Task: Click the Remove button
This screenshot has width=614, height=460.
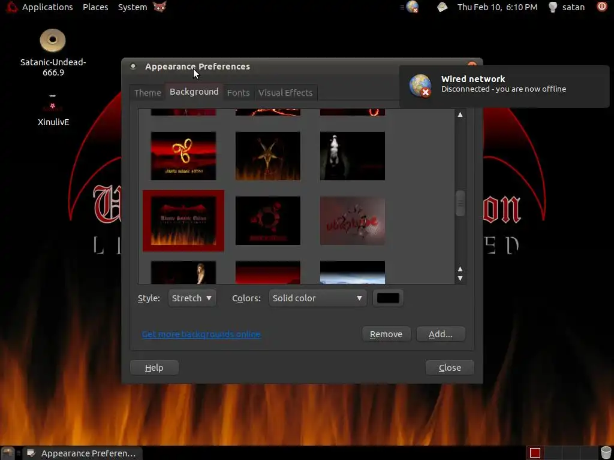Action: click(x=386, y=334)
